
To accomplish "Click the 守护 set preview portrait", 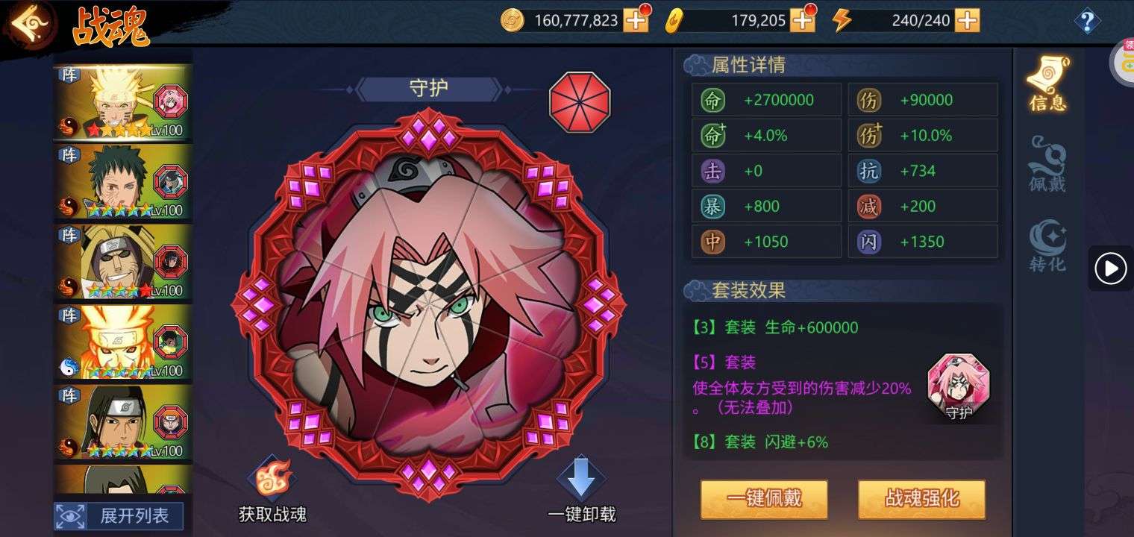I will point(958,386).
